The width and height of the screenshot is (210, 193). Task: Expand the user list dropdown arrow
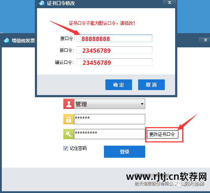click(142, 104)
